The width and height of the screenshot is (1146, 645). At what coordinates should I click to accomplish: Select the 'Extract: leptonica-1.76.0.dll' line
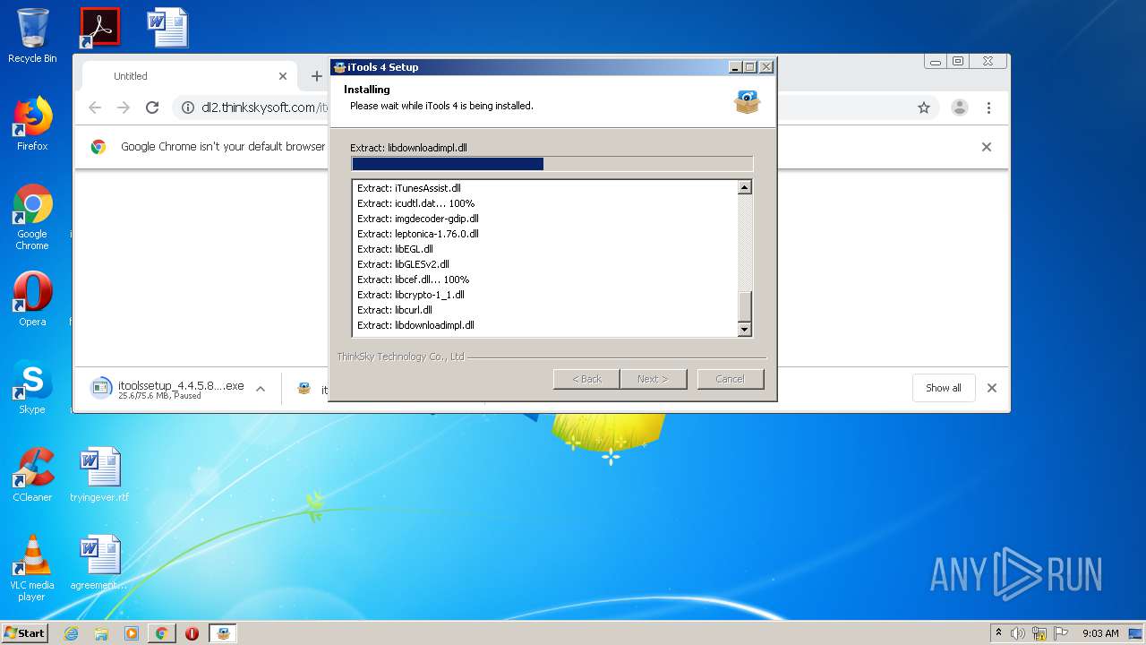(x=417, y=234)
